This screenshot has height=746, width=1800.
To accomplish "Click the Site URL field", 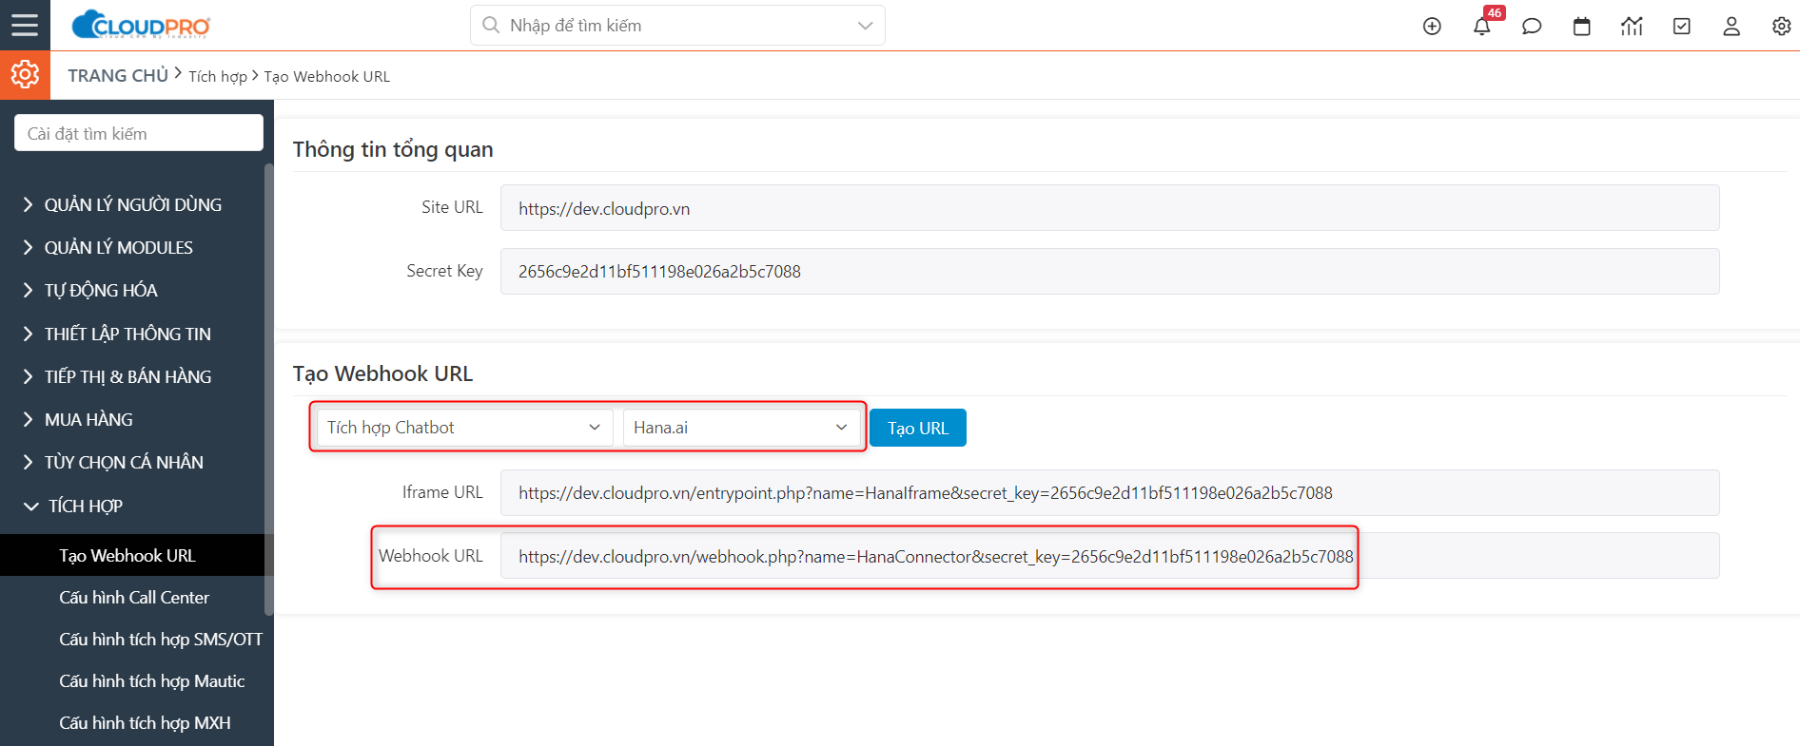I will coord(1109,208).
